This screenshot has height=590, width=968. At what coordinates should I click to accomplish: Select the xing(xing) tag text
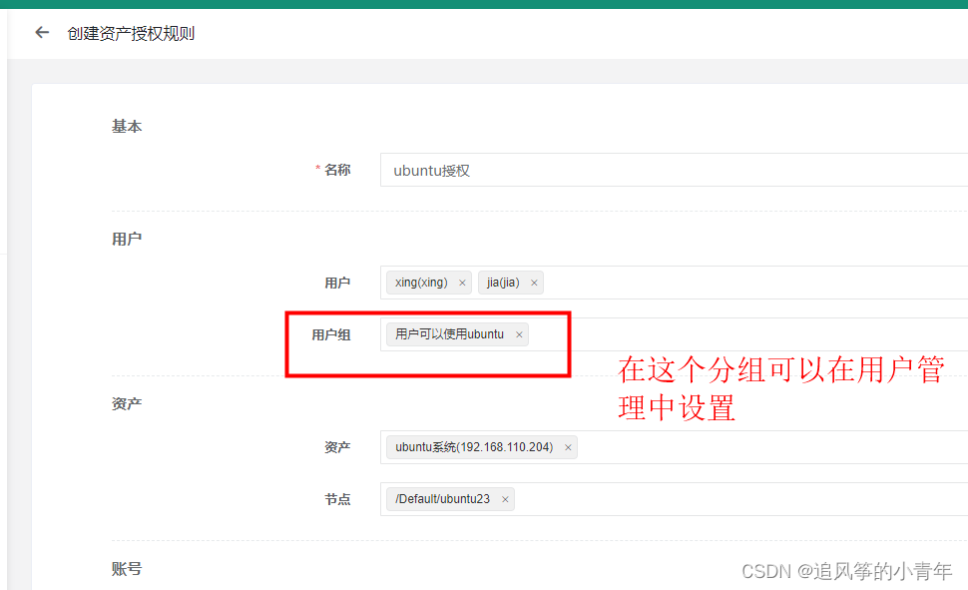click(421, 283)
